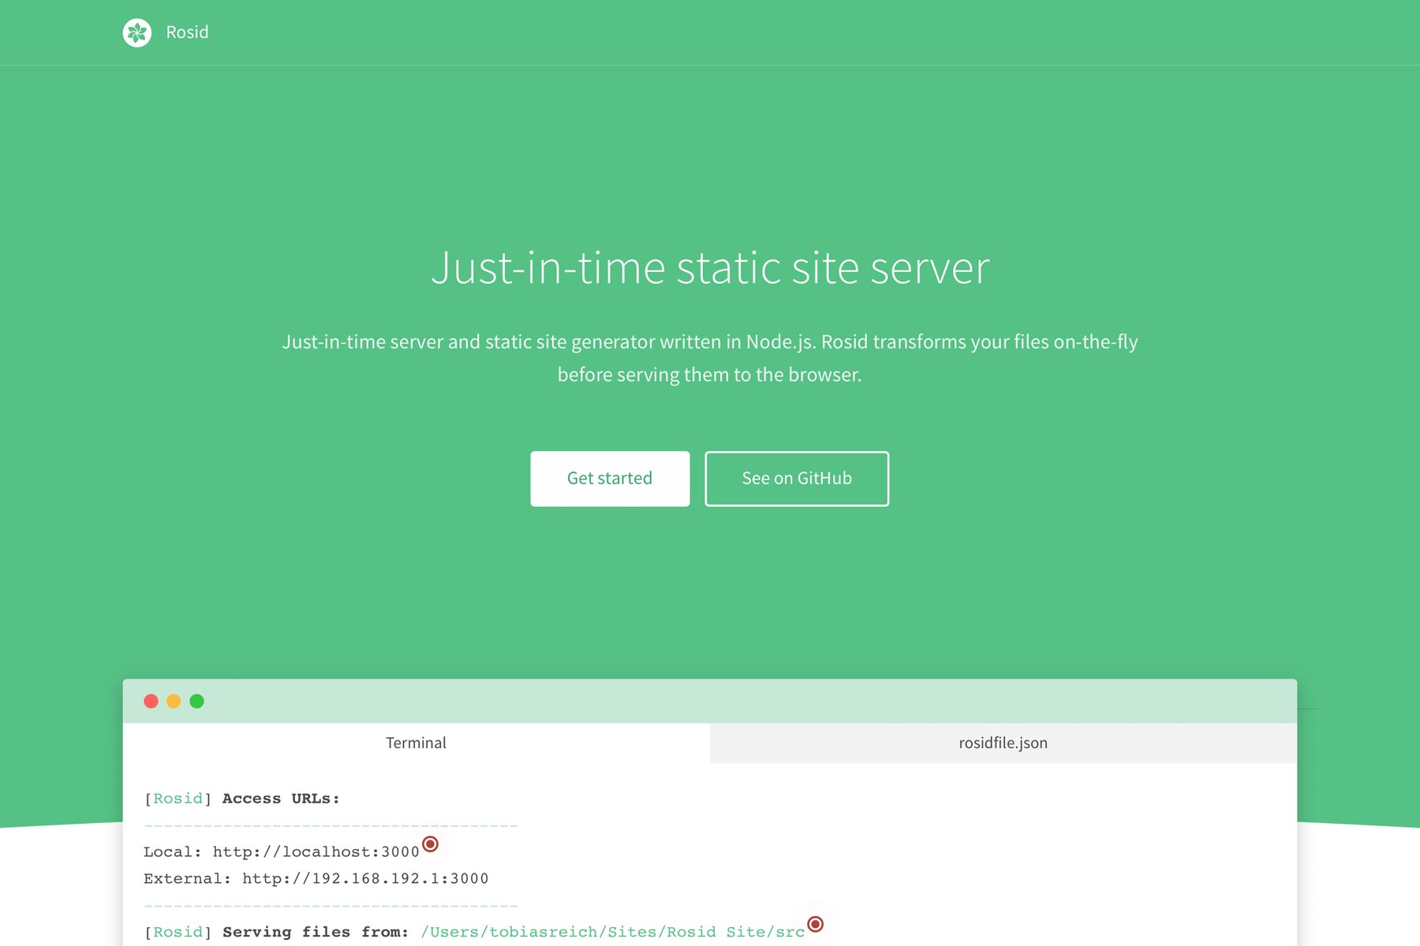Select the Rosid brand link in the navbar

coord(186,32)
